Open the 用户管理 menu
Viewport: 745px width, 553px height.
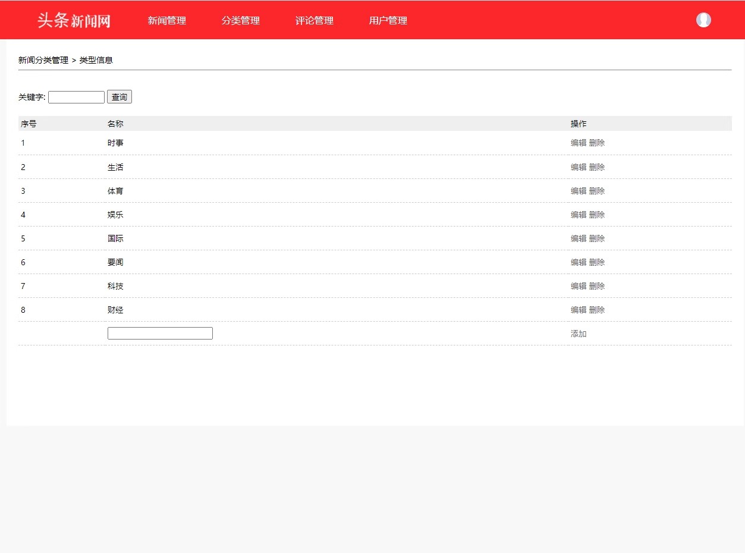pos(388,21)
